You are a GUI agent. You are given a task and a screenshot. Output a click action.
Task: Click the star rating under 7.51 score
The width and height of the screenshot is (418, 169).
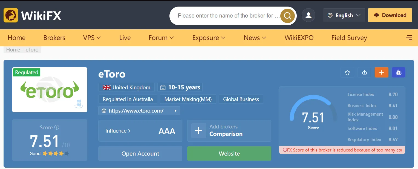[56, 154]
